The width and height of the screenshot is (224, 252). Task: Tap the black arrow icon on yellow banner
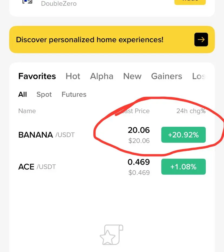(x=201, y=39)
